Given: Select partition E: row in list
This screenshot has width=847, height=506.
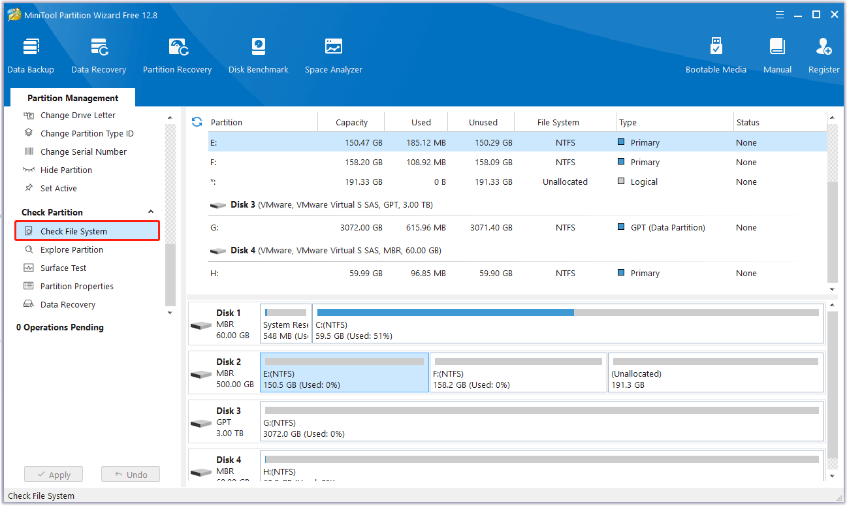Looking at the screenshot, I should 517,142.
